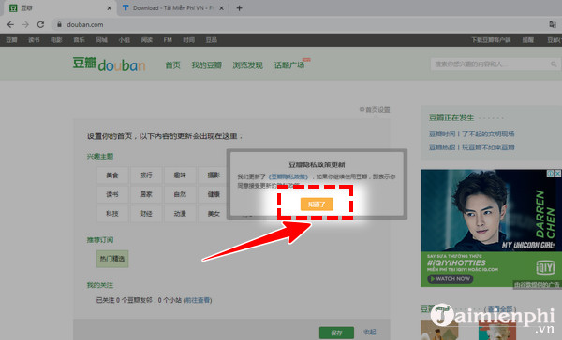Toggle the 趣味 interest topic
The height and width of the screenshot is (340, 562).
click(180, 176)
